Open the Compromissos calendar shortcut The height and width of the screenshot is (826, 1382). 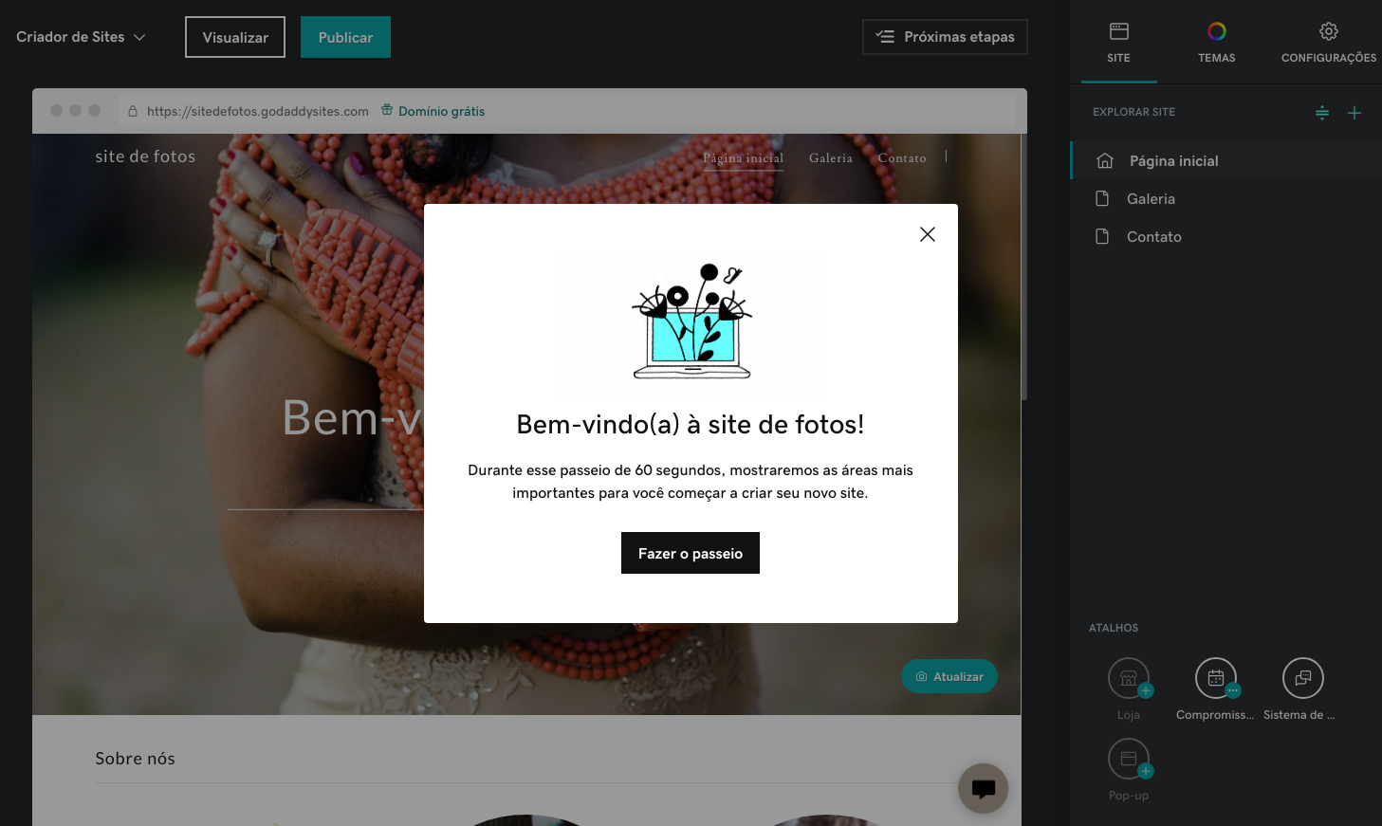tap(1215, 678)
